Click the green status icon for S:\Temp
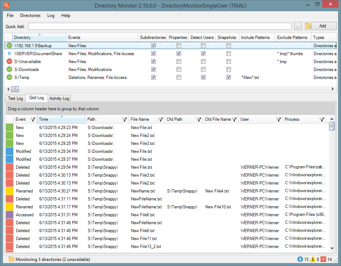This screenshot has width=341, height=266. coord(9,77)
